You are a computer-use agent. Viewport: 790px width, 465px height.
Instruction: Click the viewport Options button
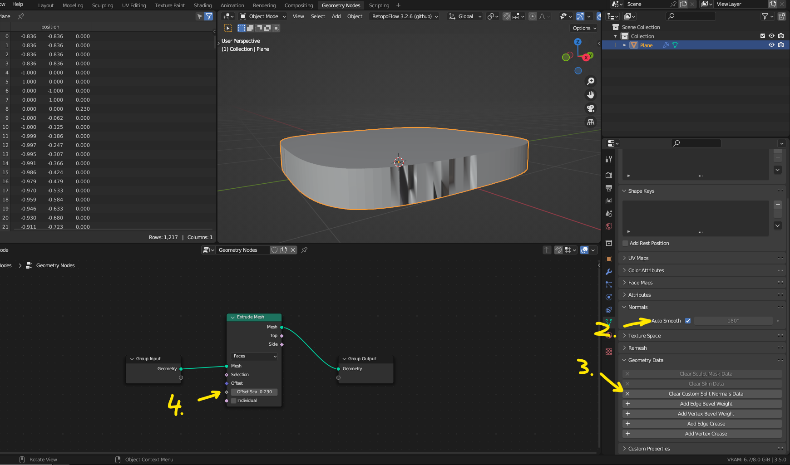[x=584, y=28]
